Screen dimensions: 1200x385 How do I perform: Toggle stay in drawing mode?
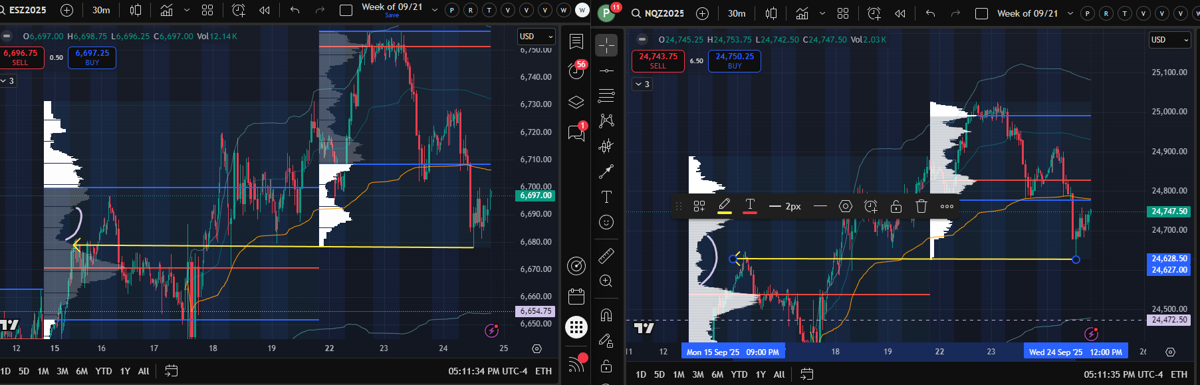point(606,340)
